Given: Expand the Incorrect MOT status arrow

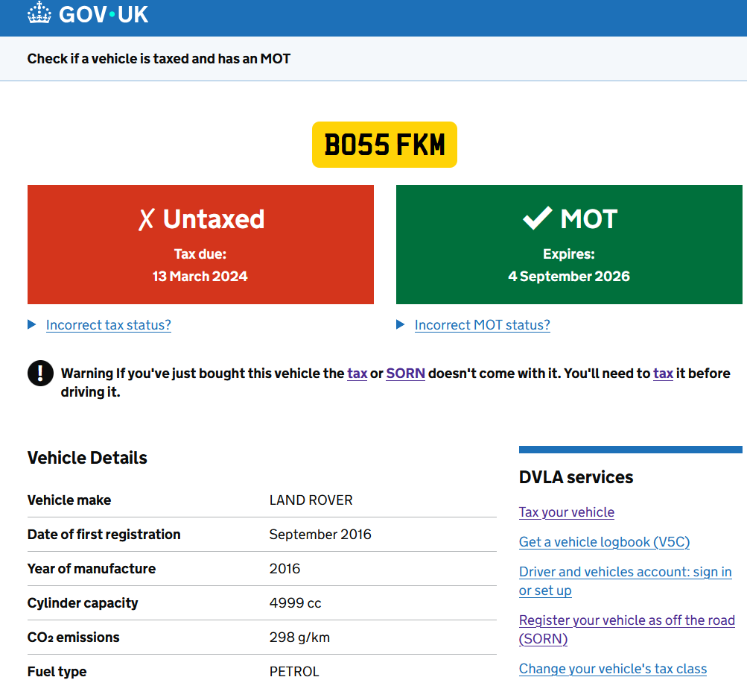Looking at the screenshot, I should click(401, 324).
